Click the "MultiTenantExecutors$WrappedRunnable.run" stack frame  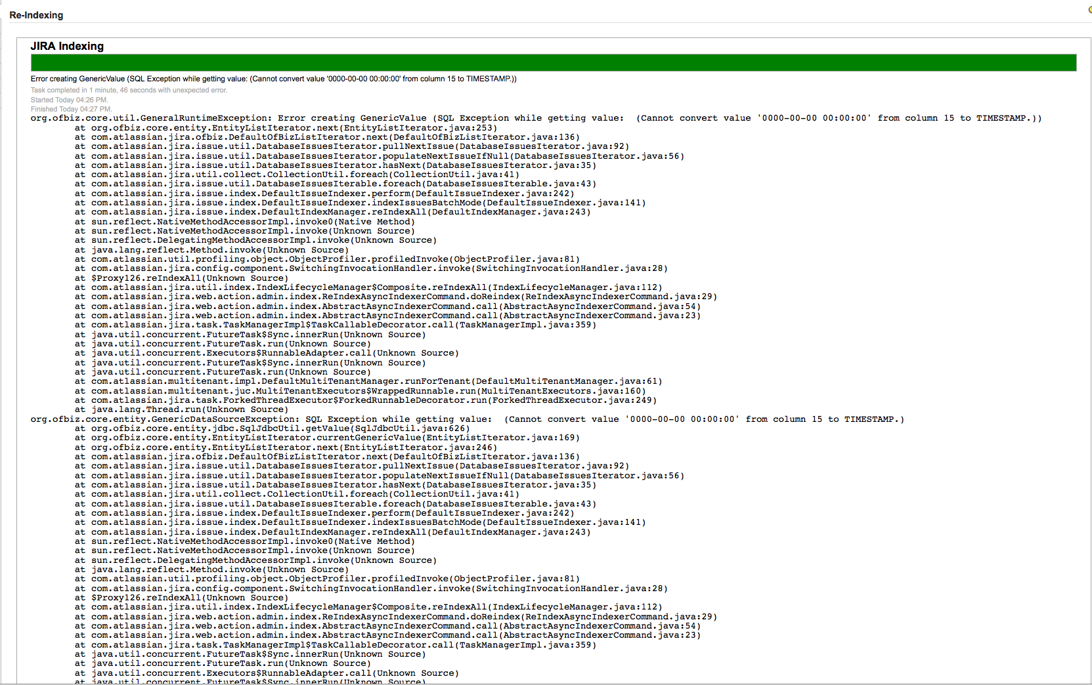click(360, 391)
